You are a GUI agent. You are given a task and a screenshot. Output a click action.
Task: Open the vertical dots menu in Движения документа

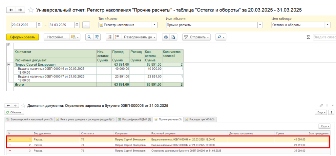(327, 105)
